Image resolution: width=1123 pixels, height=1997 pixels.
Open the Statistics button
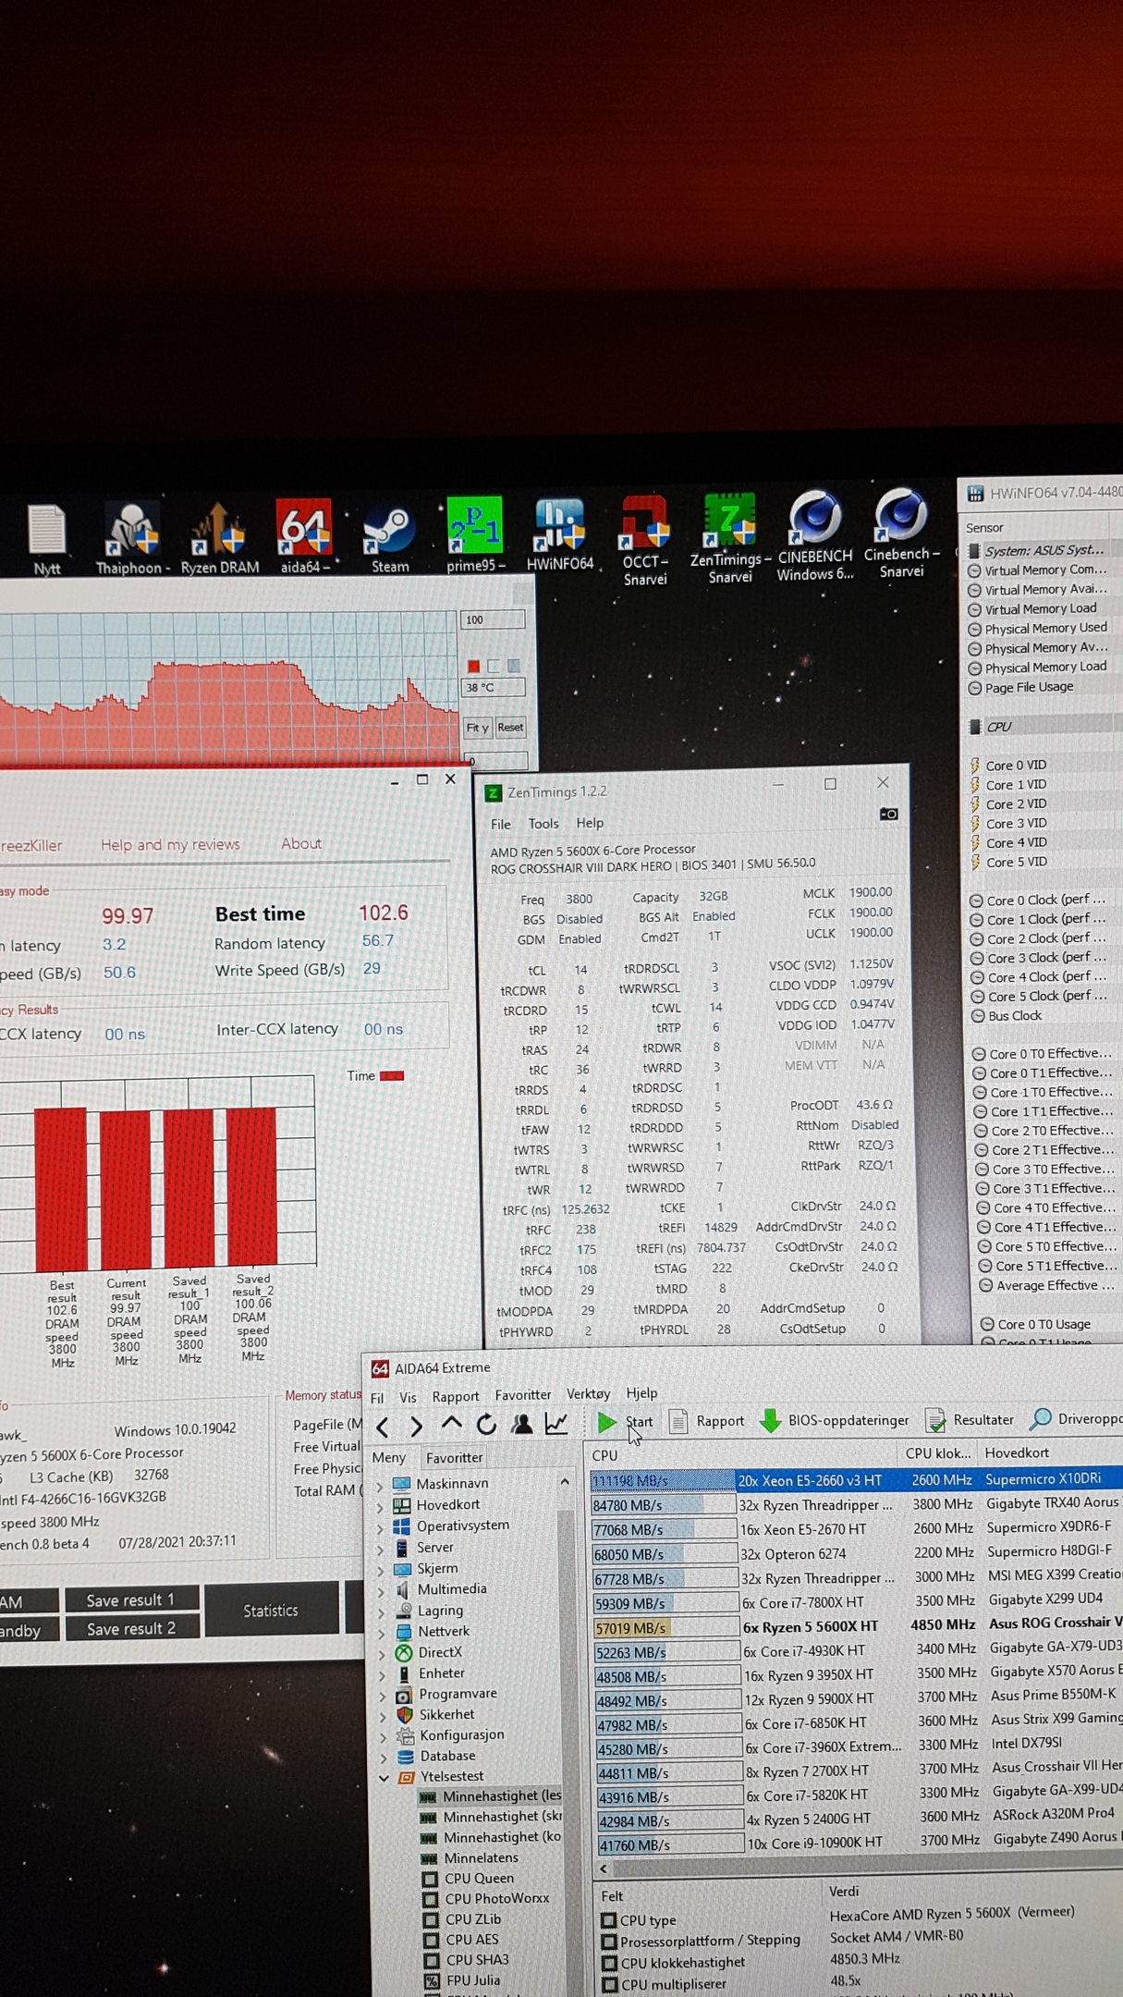[x=270, y=1611]
